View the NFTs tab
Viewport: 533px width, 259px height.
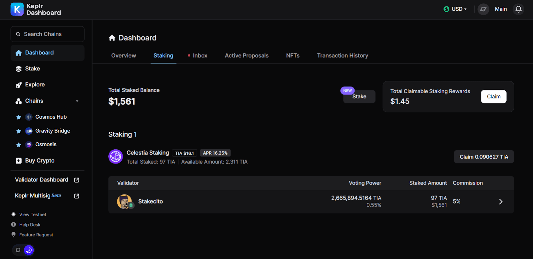tap(293, 56)
